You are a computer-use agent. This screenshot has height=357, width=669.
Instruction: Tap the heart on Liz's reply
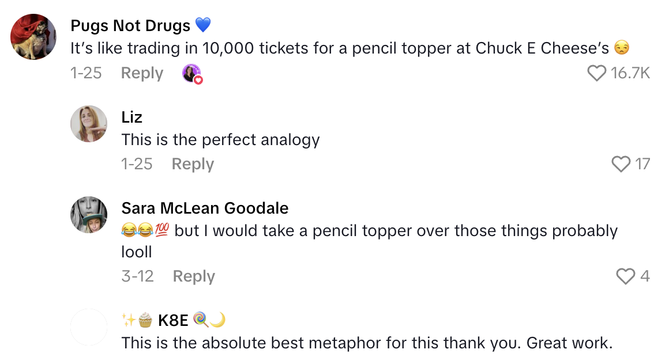pyautogui.click(x=621, y=164)
